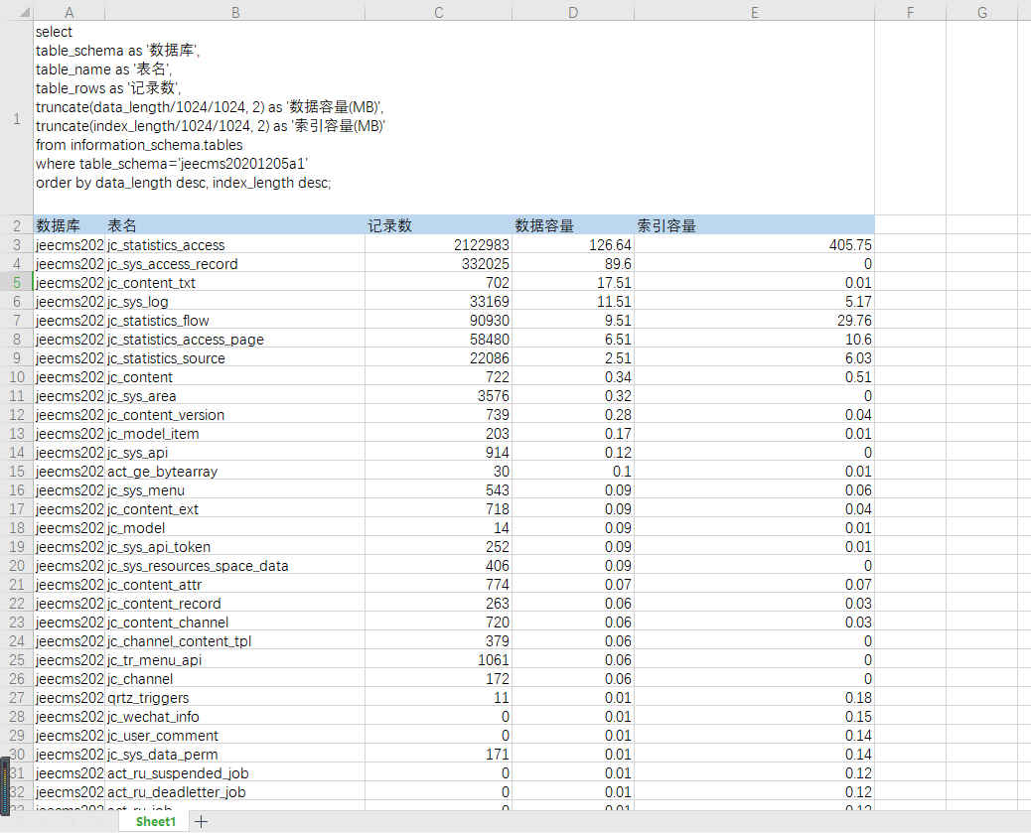The width and height of the screenshot is (1031, 833).
Task: Select column B header
Action: pyautogui.click(x=234, y=12)
